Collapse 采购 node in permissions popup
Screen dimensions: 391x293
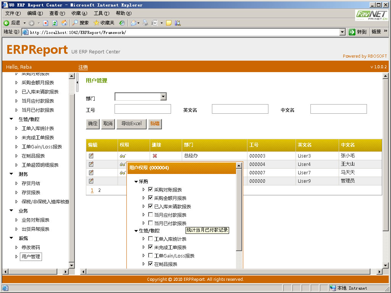click(136, 182)
